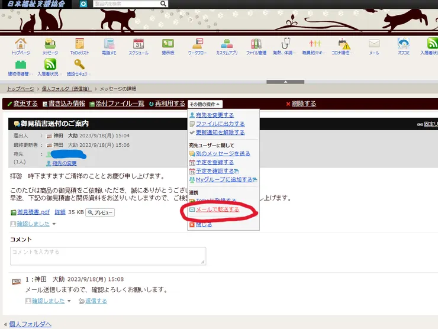Select 更新通知を解除する in the menu
Image resolution: width=438 pixels, height=329 pixels.
coord(220,133)
